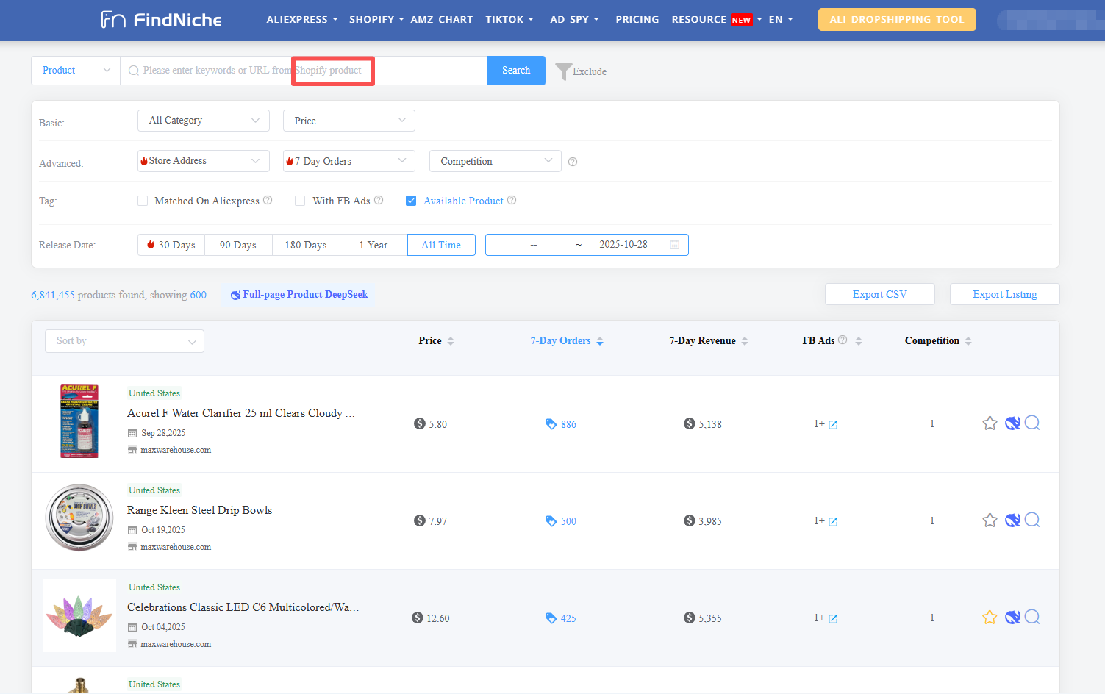Click the Competition help question icon
This screenshot has height=694, width=1105.
tap(573, 162)
